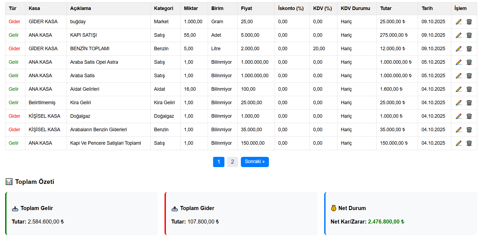The image size is (482, 240).
Task: Remove the Aidat Gelirleri row with trash icon
Action: point(469,89)
